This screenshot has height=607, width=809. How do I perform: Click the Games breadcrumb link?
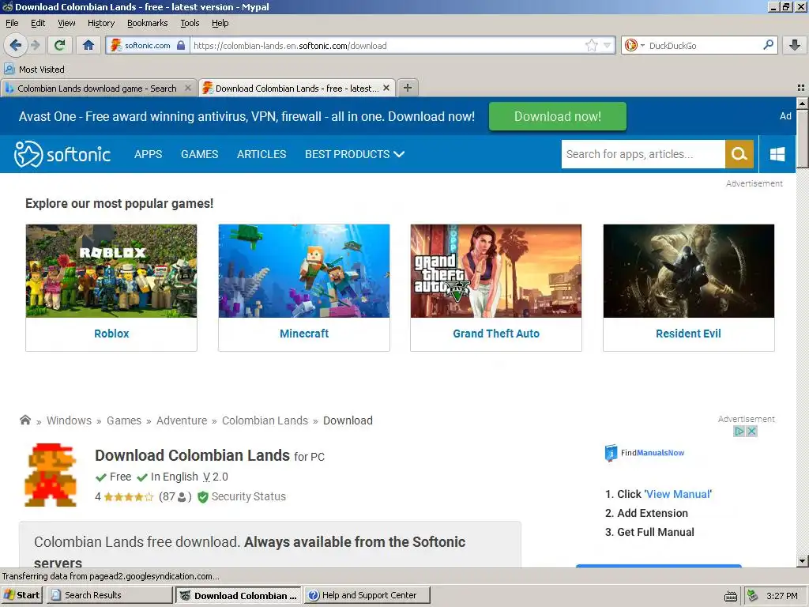[124, 420]
